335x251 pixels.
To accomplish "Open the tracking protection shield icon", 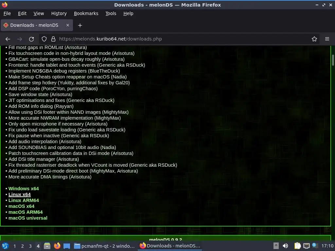I will pyautogui.click(x=44, y=39).
